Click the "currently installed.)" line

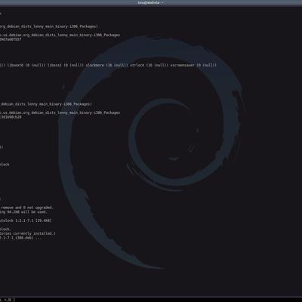click(x=28, y=233)
